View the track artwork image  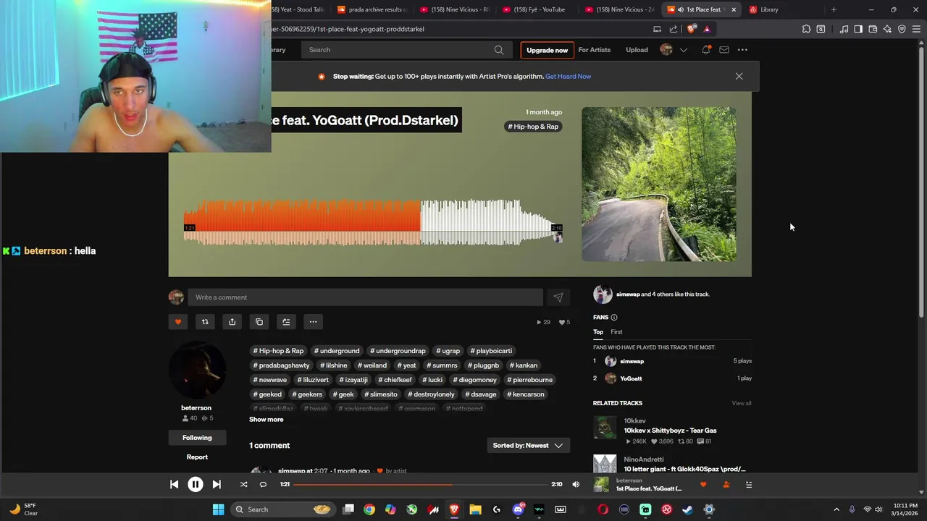tap(659, 185)
